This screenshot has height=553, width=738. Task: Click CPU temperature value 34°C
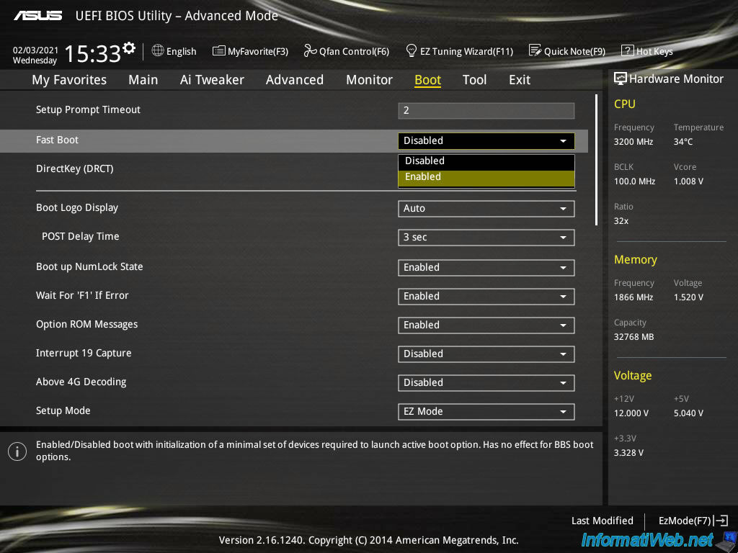pos(683,142)
